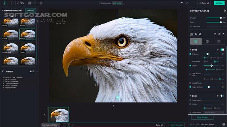Screen dimensions: 227x127
Task: Switch to side-by-side compare view
Action: pyautogui.click(x=35, y=3)
